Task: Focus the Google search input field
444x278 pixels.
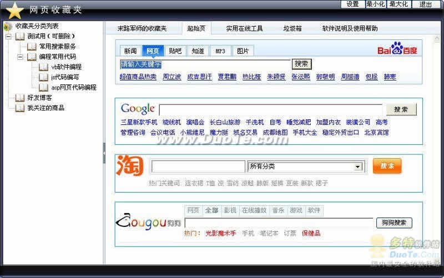Action: pyautogui.click(x=271, y=109)
